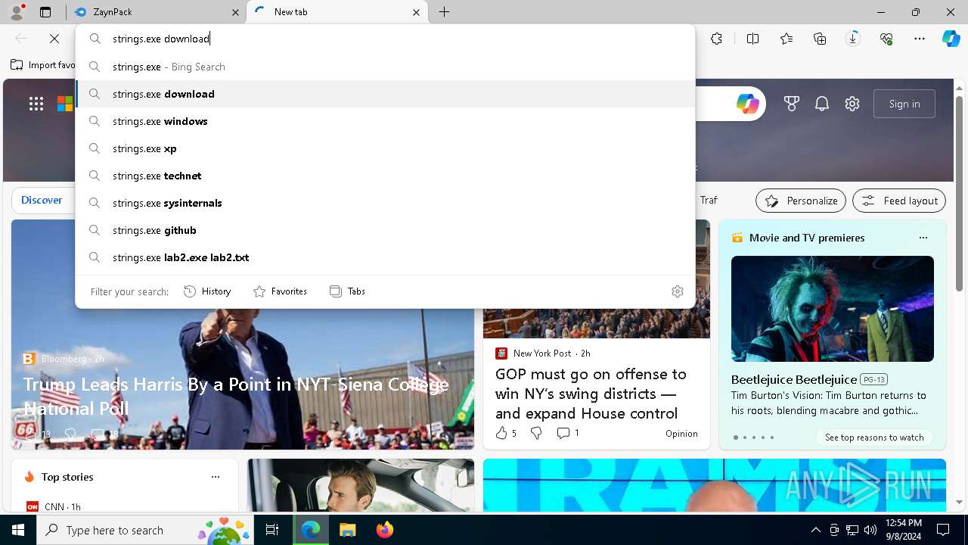Image resolution: width=968 pixels, height=545 pixels.
Task: Click the Personalize button
Action: (x=801, y=201)
